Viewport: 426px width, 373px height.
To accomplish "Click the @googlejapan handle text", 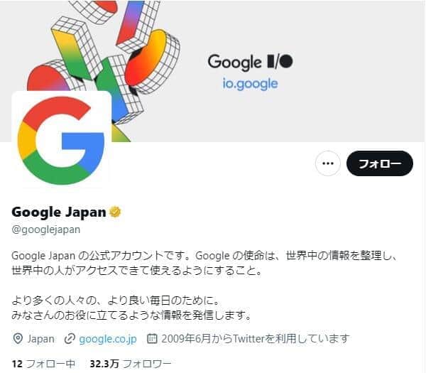I will pos(46,229).
